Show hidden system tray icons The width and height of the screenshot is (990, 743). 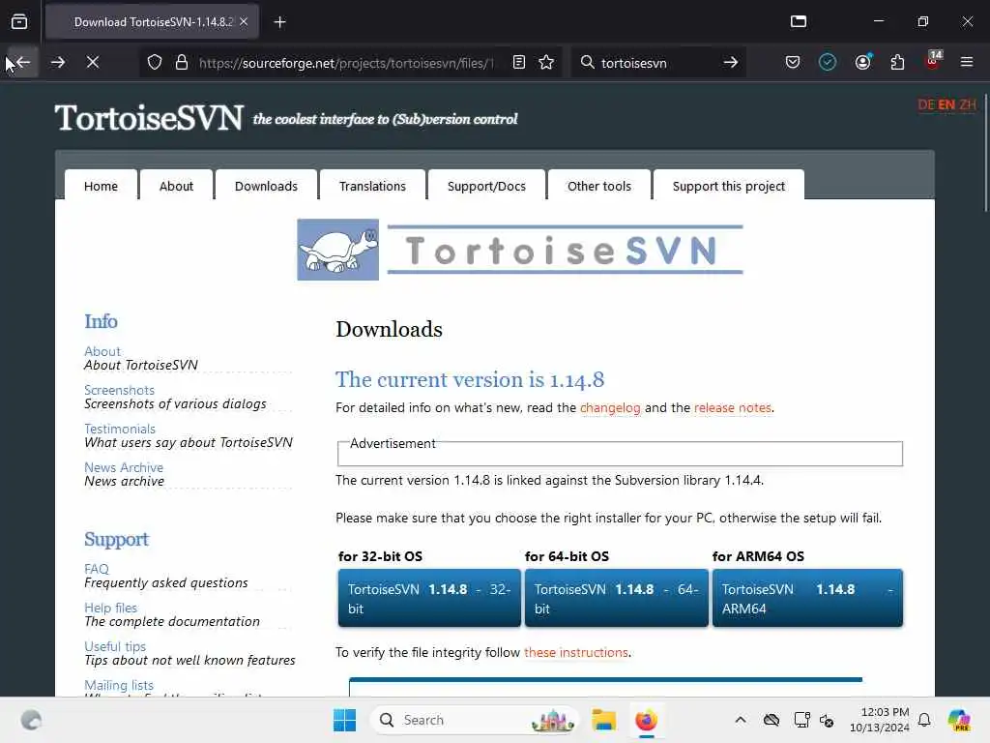741,720
